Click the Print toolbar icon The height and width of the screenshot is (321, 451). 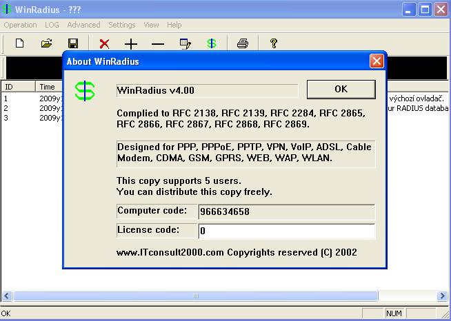tap(243, 43)
